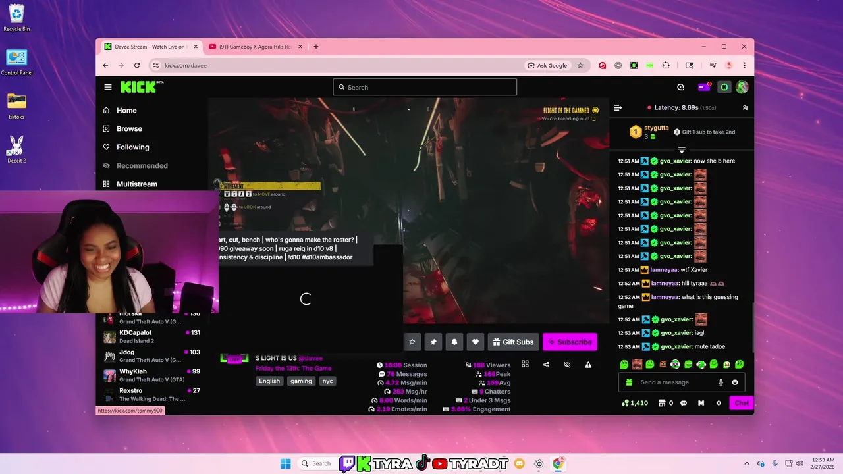Toggle follow with the heart button
Viewport: 843px width, 474px height.
(x=476, y=342)
